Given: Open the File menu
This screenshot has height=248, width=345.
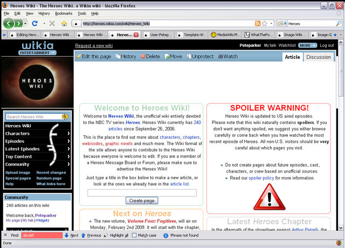Looking at the screenshot, I should coord(6,13).
